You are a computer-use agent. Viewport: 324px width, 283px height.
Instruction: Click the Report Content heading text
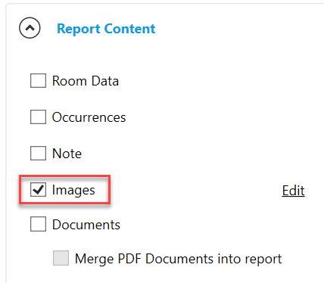(x=106, y=29)
